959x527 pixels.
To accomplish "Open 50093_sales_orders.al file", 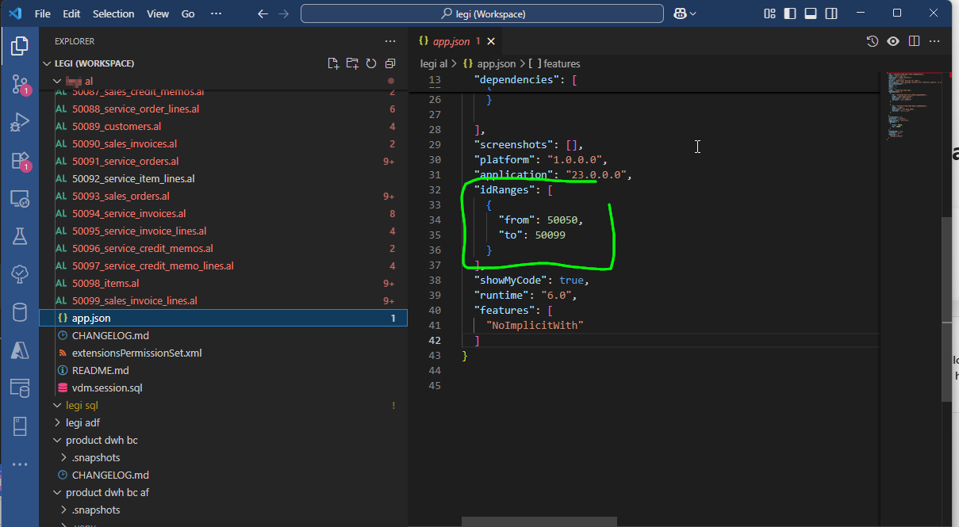I will tap(121, 196).
